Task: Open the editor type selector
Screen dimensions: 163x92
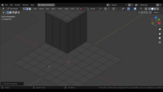Action: (x=4, y=9)
